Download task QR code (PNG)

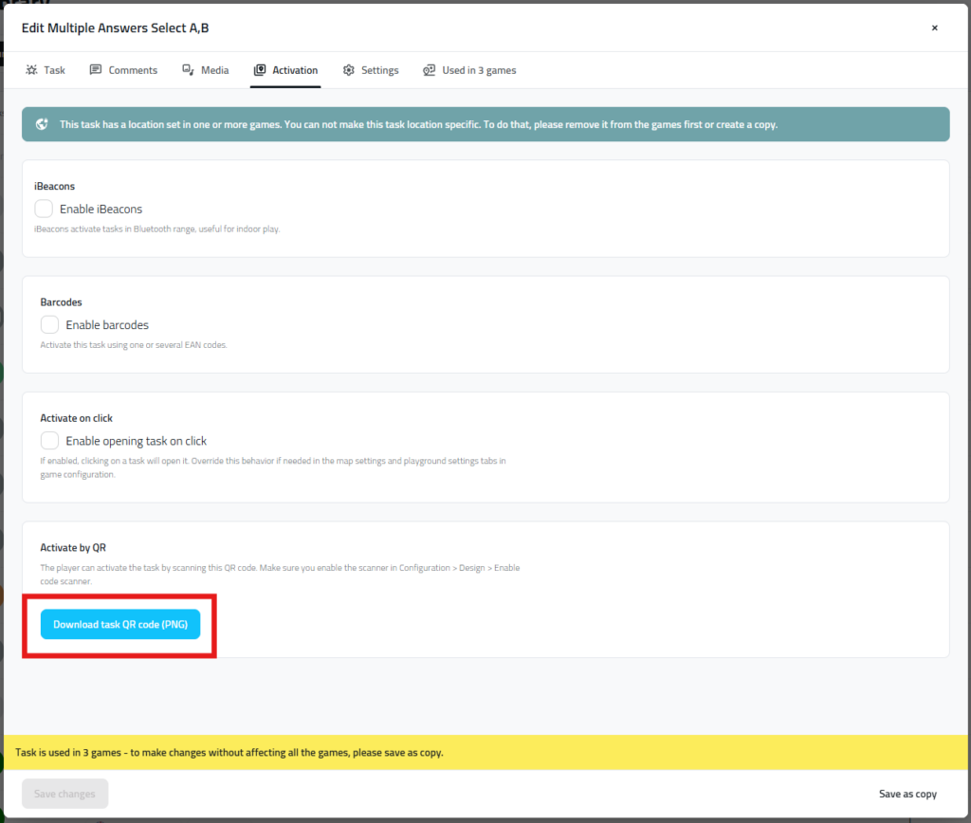(x=120, y=624)
